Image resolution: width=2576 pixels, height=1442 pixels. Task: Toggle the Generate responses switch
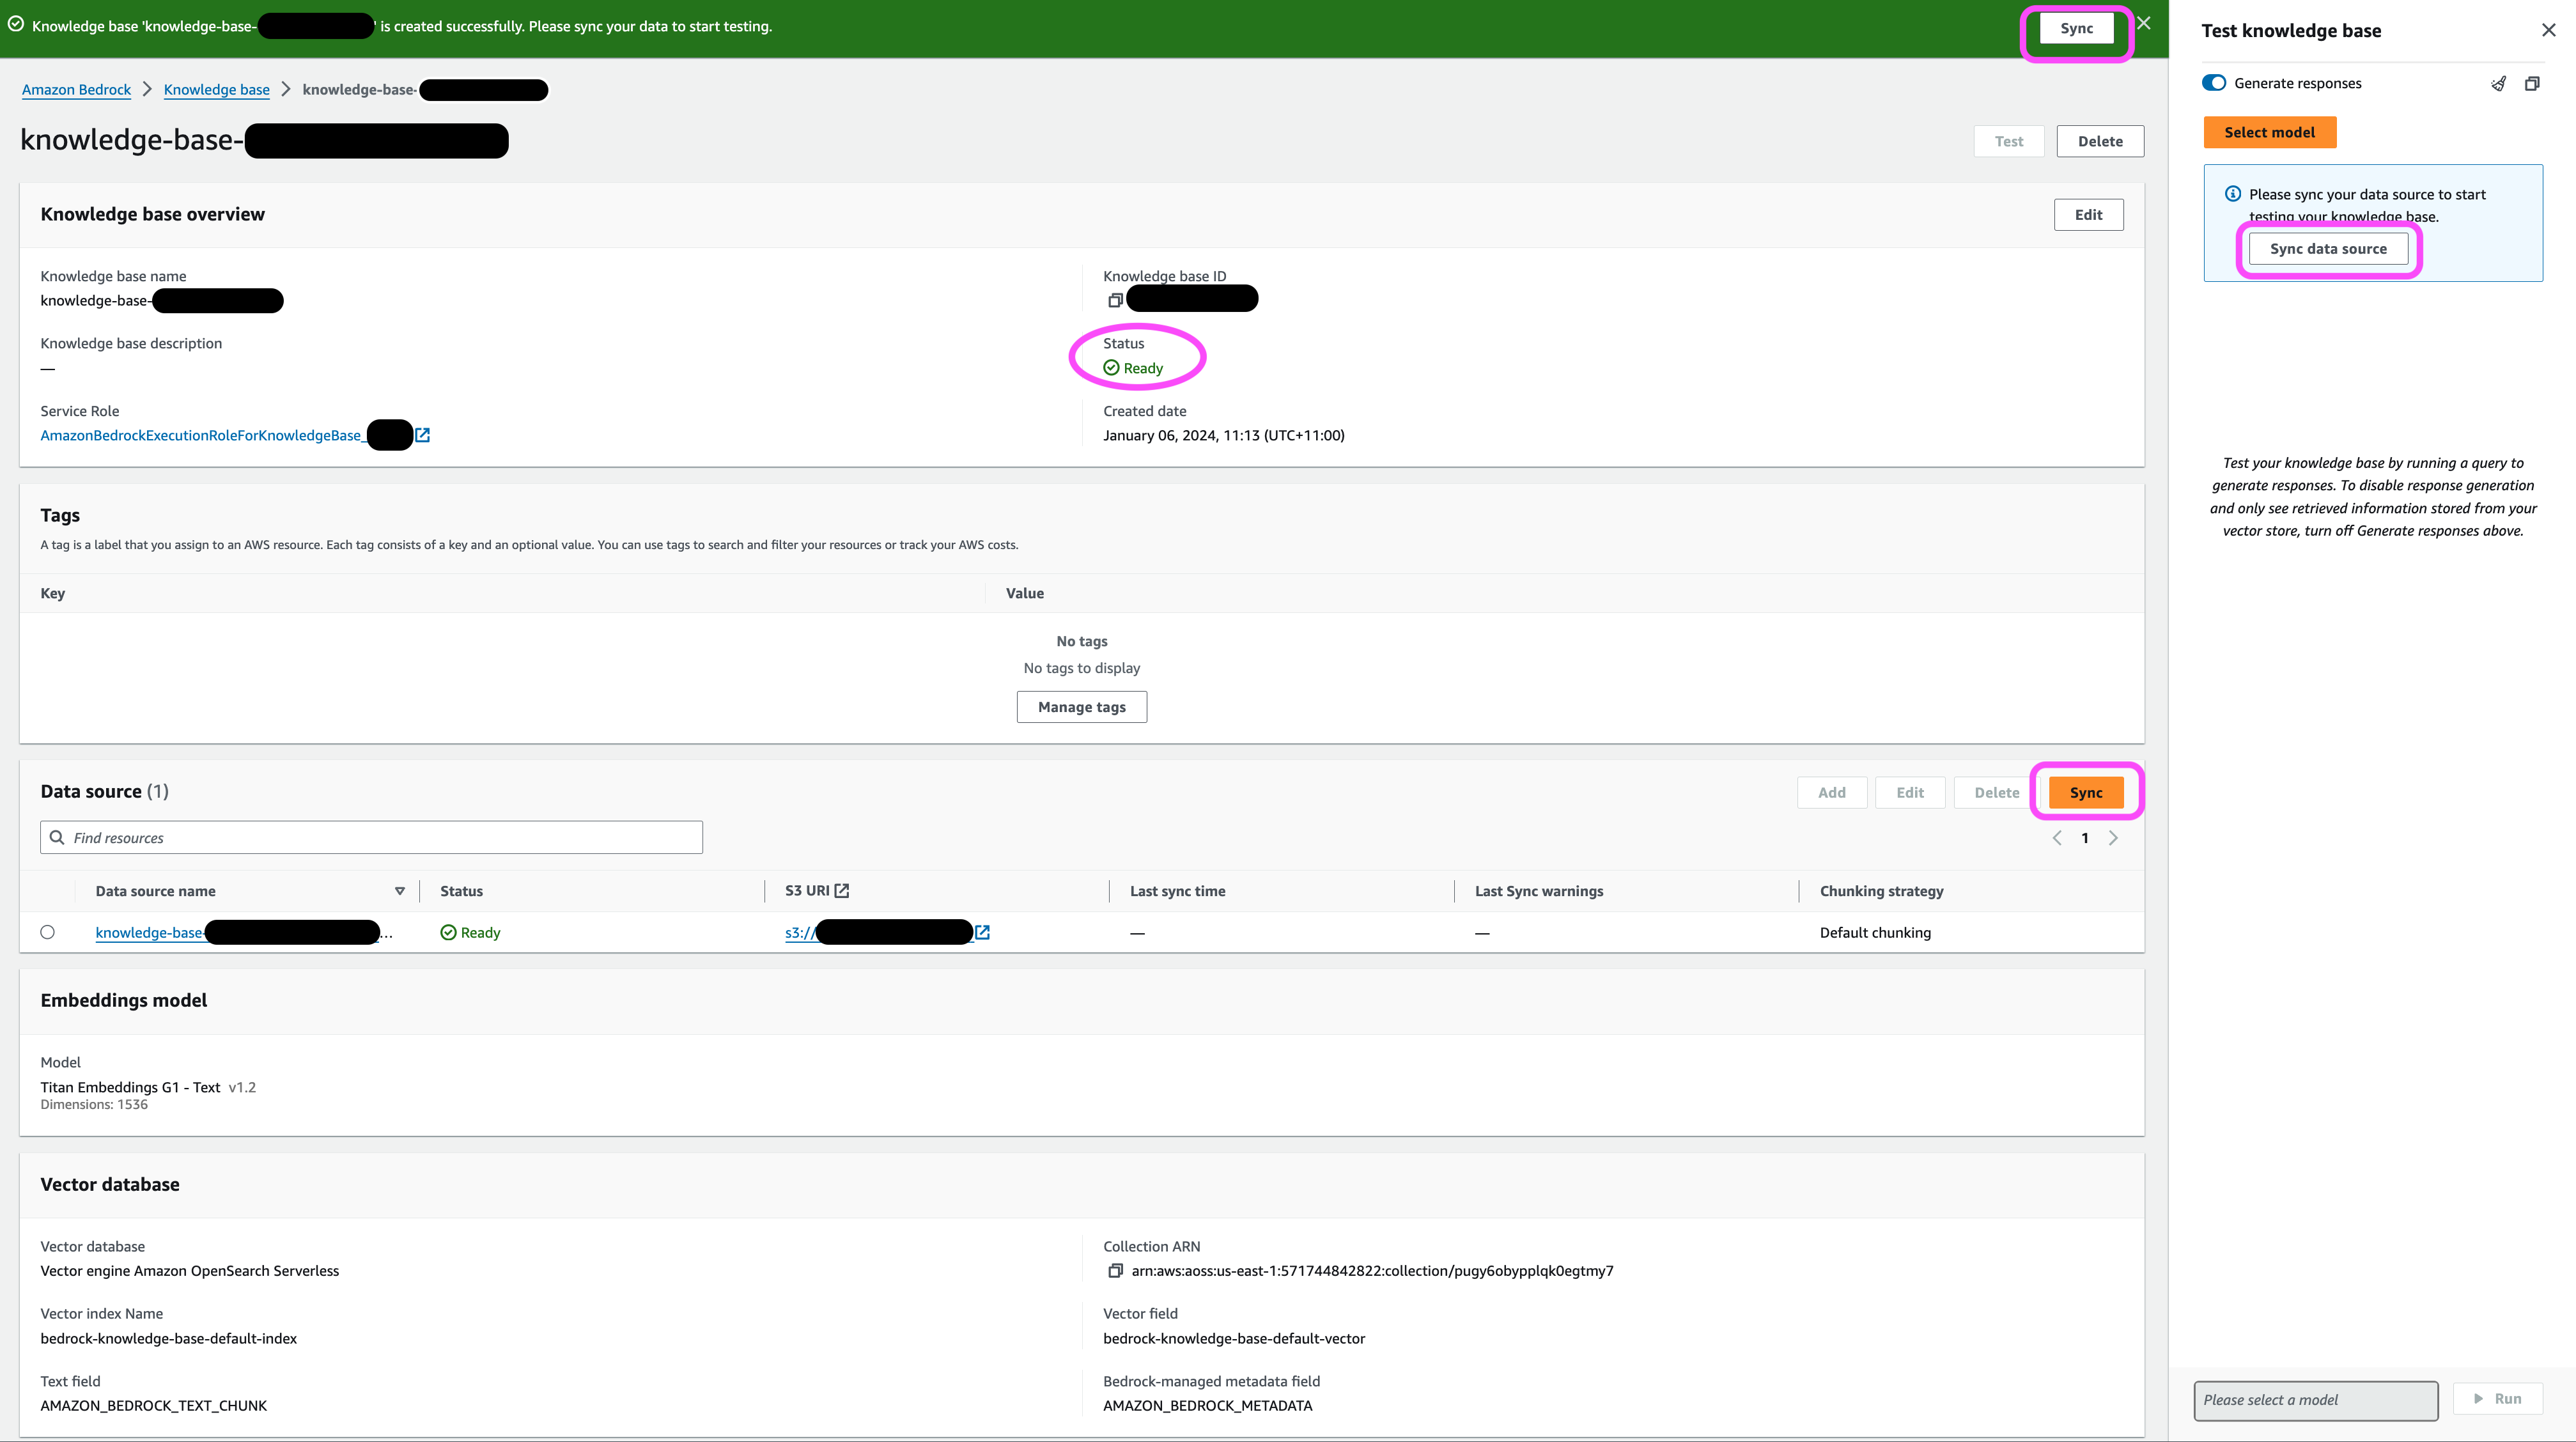(2214, 83)
